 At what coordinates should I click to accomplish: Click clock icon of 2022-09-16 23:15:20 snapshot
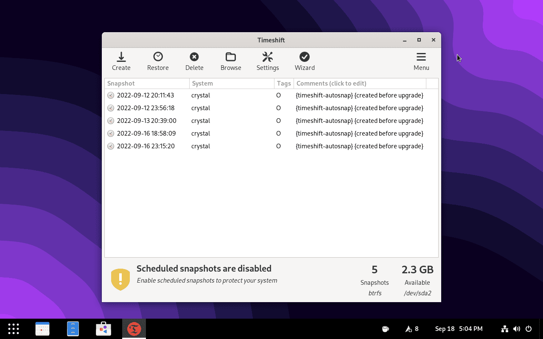pyautogui.click(x=111, y=146)
